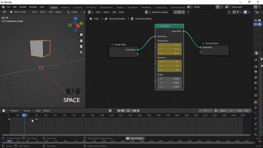Toggle use preview range clock icon
263x148 pixels.
click(216, 111)
